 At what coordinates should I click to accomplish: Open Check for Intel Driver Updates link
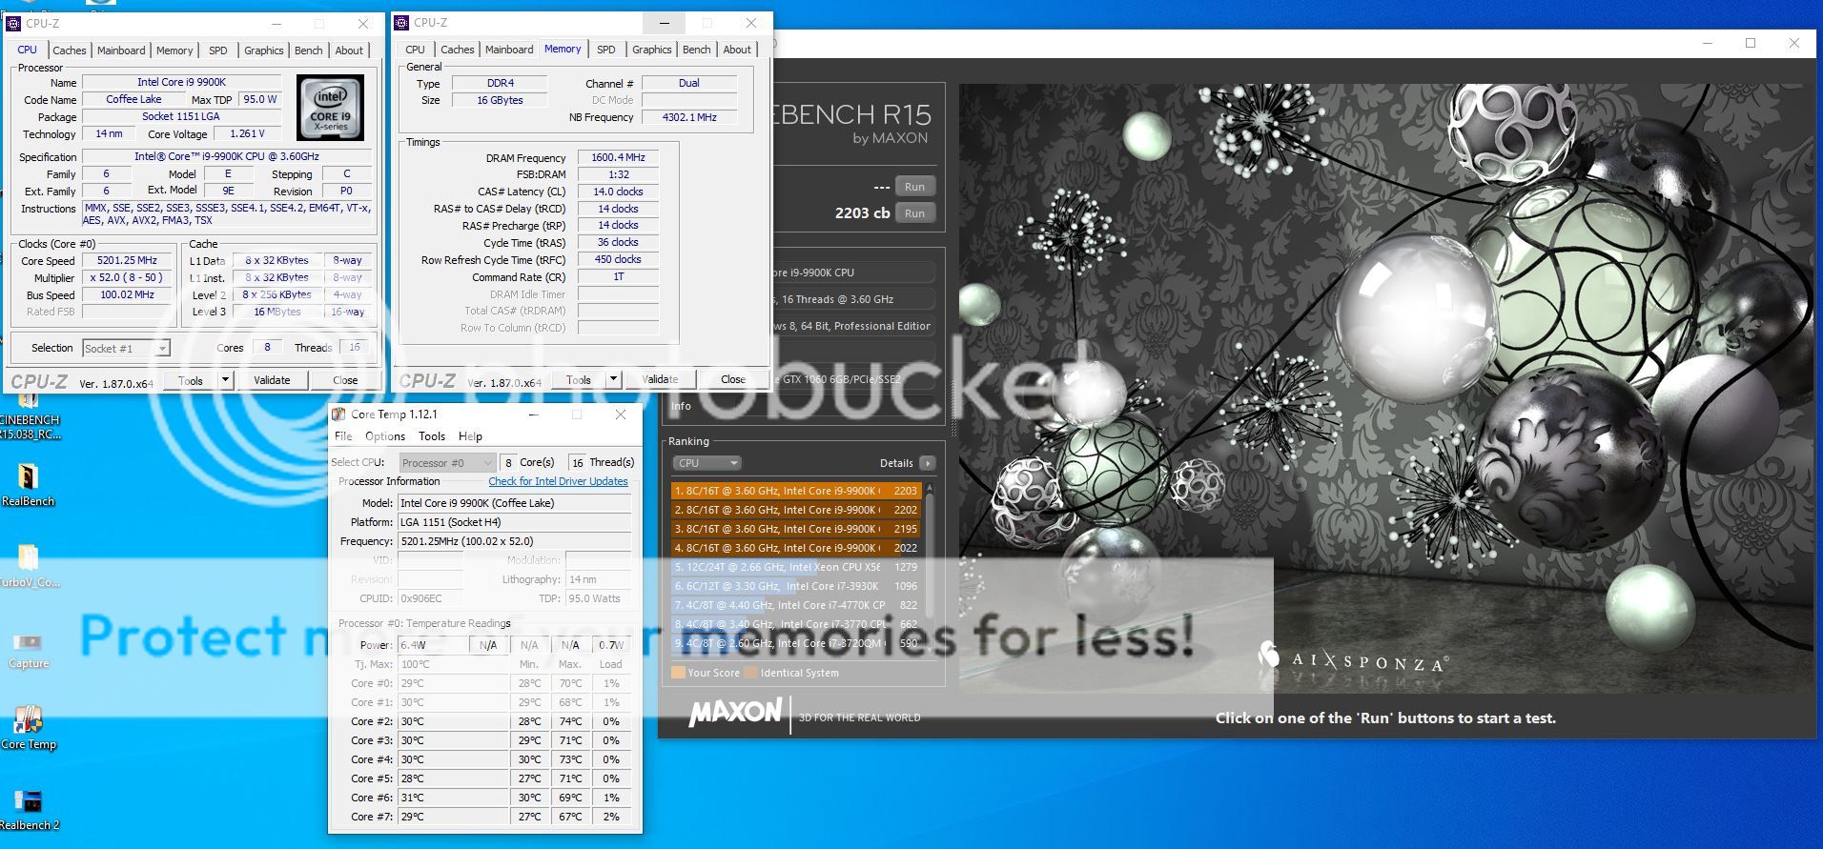pos(558,481)
